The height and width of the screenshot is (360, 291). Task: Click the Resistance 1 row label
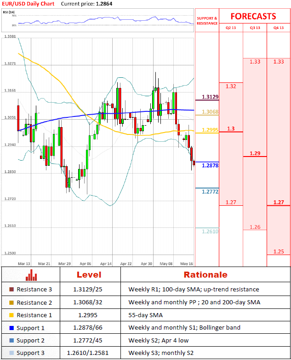34,315
